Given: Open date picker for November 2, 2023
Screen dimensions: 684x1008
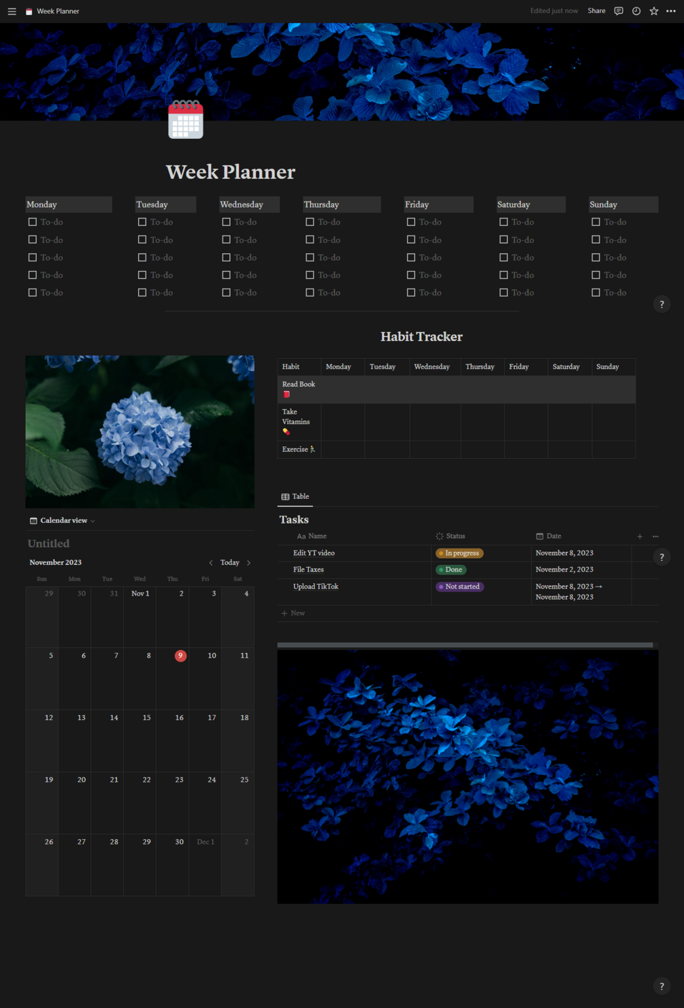Looking at the screenshot, I should tap(564, 570).
